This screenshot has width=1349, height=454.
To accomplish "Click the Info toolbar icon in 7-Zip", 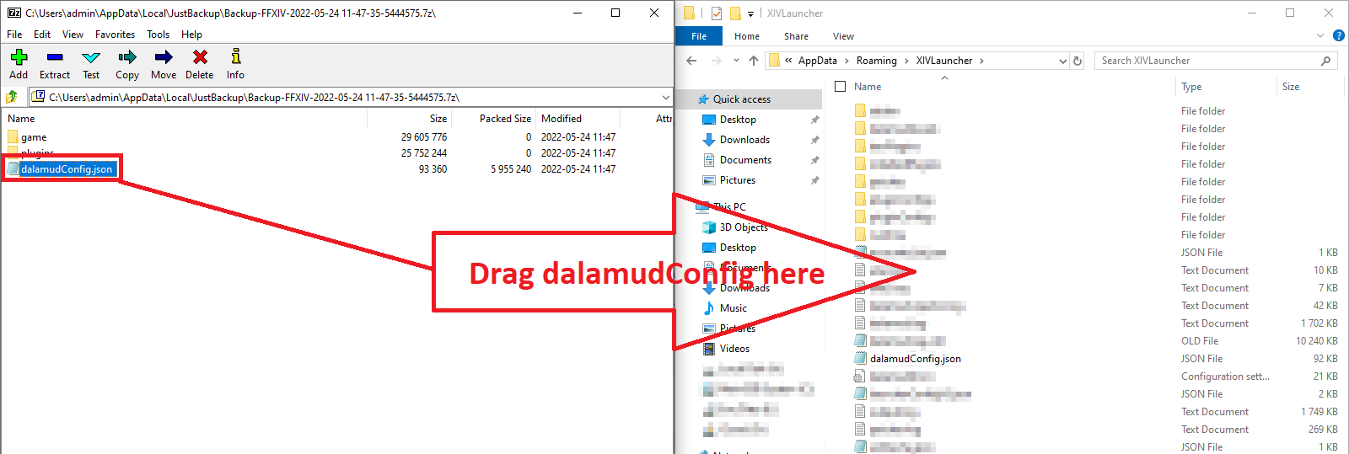I will point(235,64).
